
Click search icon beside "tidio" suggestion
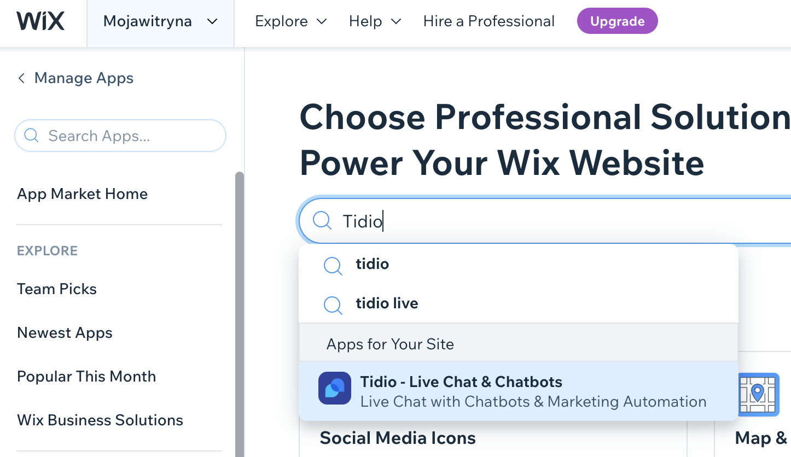pyautogui.click(x=333, y=266)
